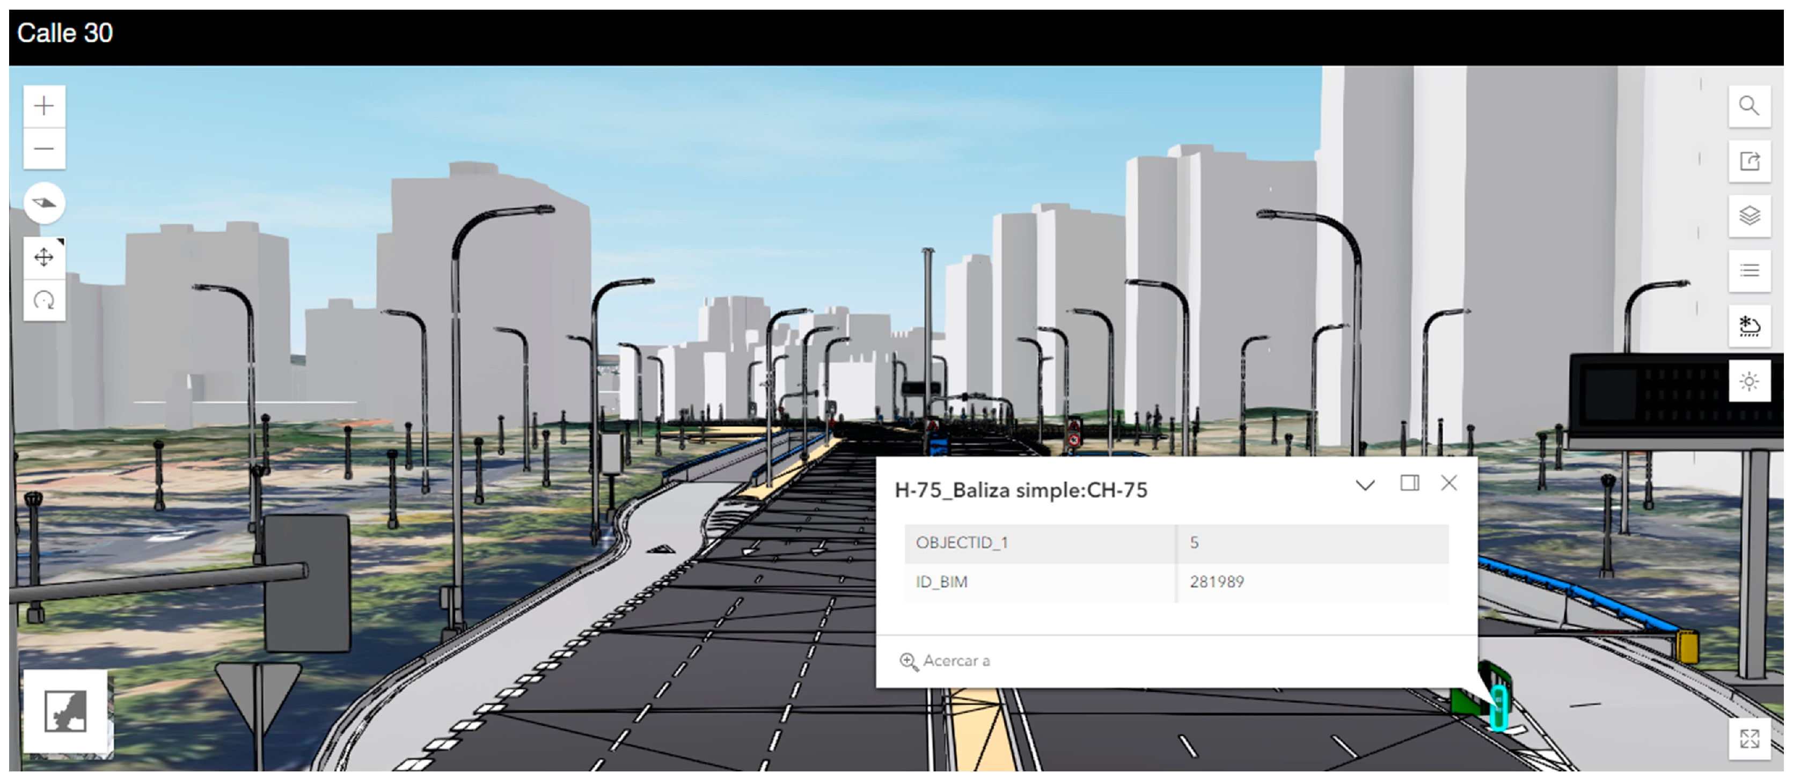Enter fullscreen with the expand icon
Viewport: 1793px width, 780px height.
click(x=1749, y=738)
